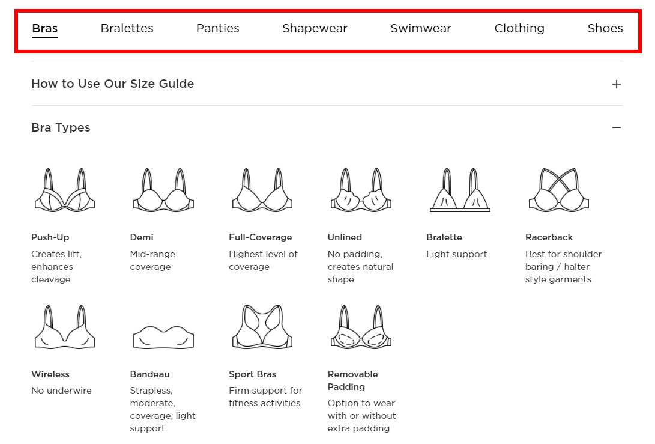Expand How to Use Our Size Guide plus
Image resolution: width=655 pixels, height=444 pixels.
coord(616,84)
